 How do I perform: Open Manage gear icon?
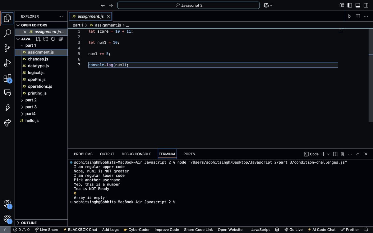pyautogui.click(x=7, y=219)
